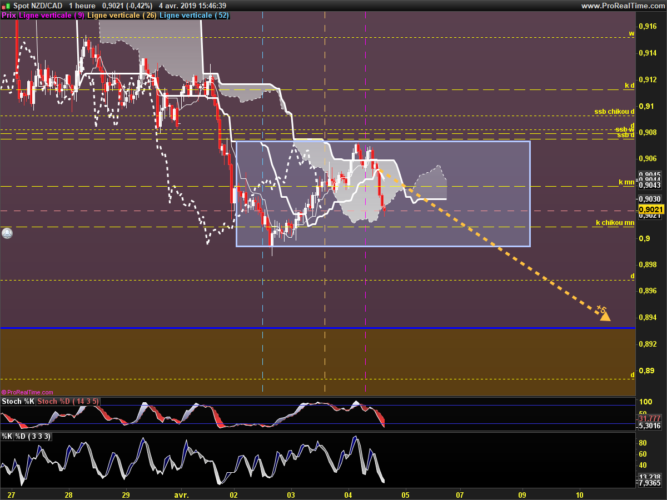This screenshot has width=667, height=500.
Task: Click the date 27 on time axis
Action: [x=12, y=494]
